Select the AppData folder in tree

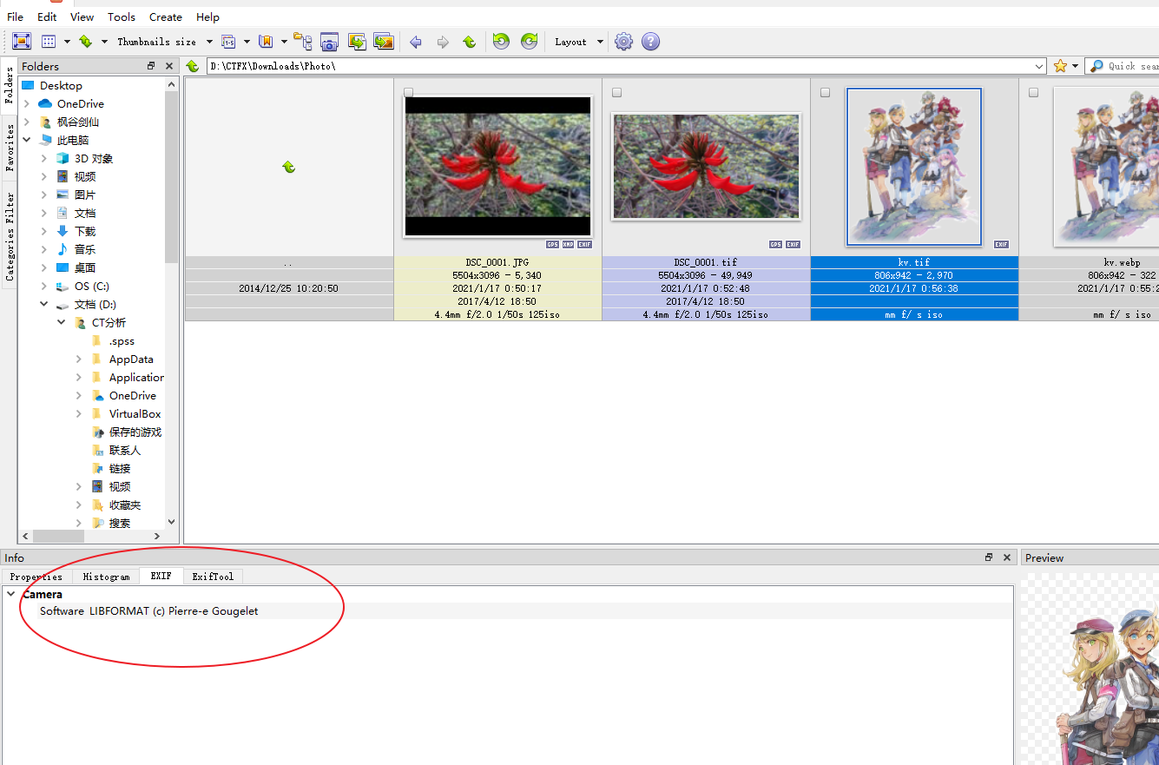pyautogui.click(x=131, y=359)
